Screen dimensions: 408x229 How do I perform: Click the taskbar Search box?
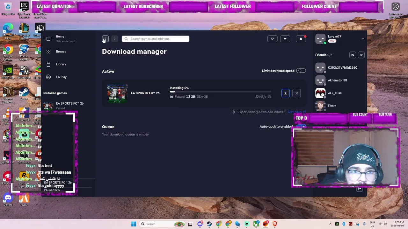click(x=163, y=224)
